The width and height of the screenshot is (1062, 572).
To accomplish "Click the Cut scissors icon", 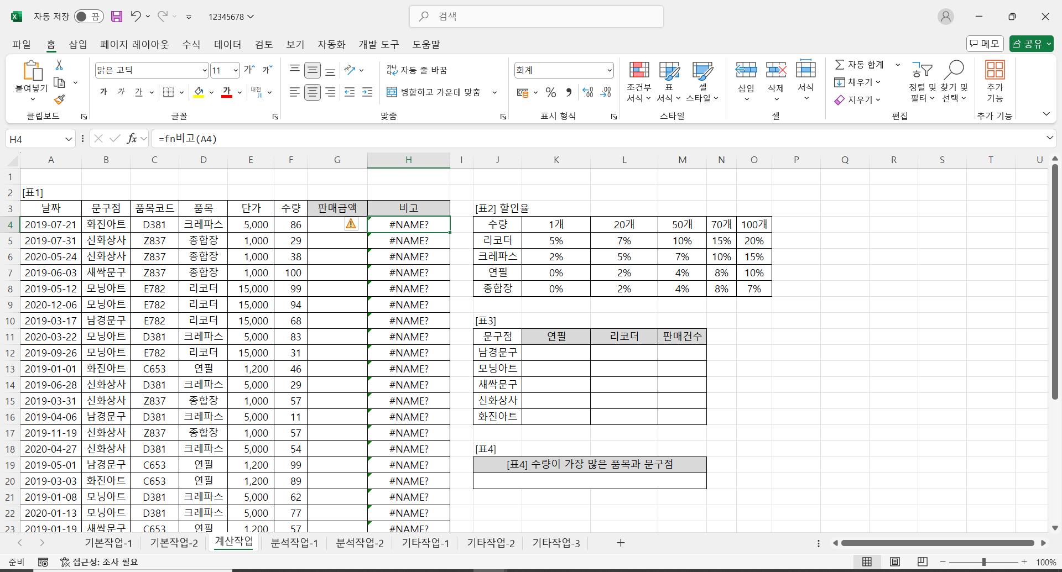I will [x=59, y=65].
